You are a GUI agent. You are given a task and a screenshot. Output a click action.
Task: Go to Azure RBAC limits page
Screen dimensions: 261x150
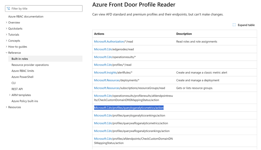coord(23,71)
